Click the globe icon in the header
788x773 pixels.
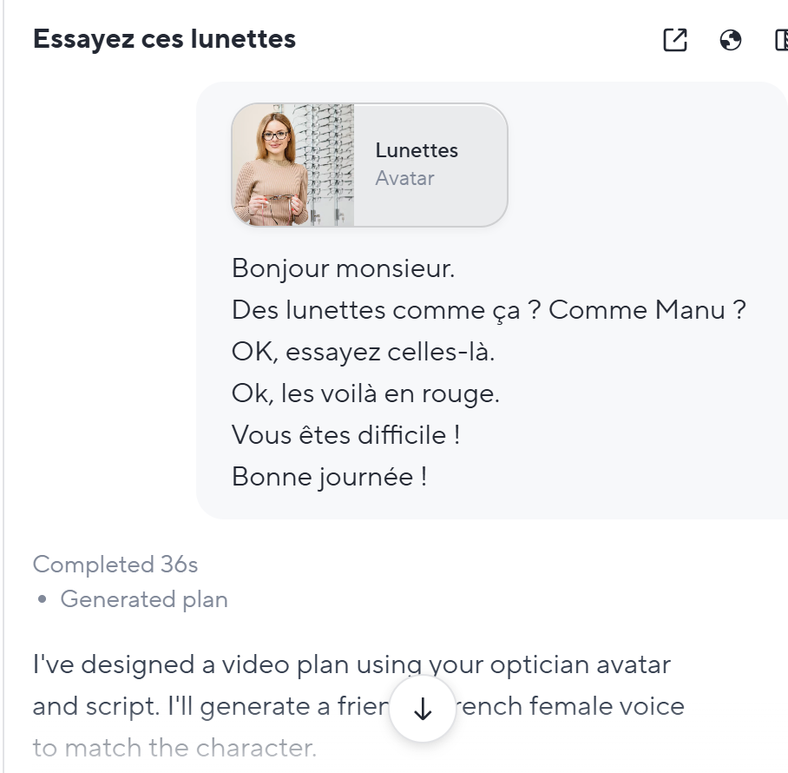click(x=731, y=40)
